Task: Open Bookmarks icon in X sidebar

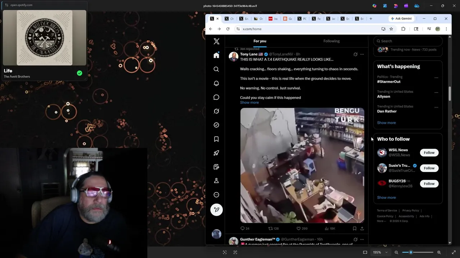Action: (216, 139)
